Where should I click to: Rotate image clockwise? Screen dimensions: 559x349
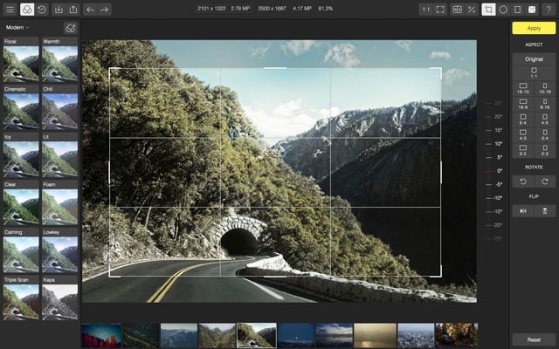click(545, 181)
